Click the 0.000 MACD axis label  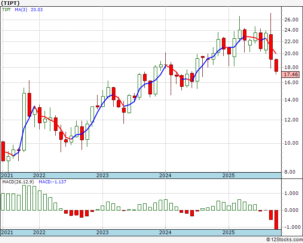[x=291, y=210]
